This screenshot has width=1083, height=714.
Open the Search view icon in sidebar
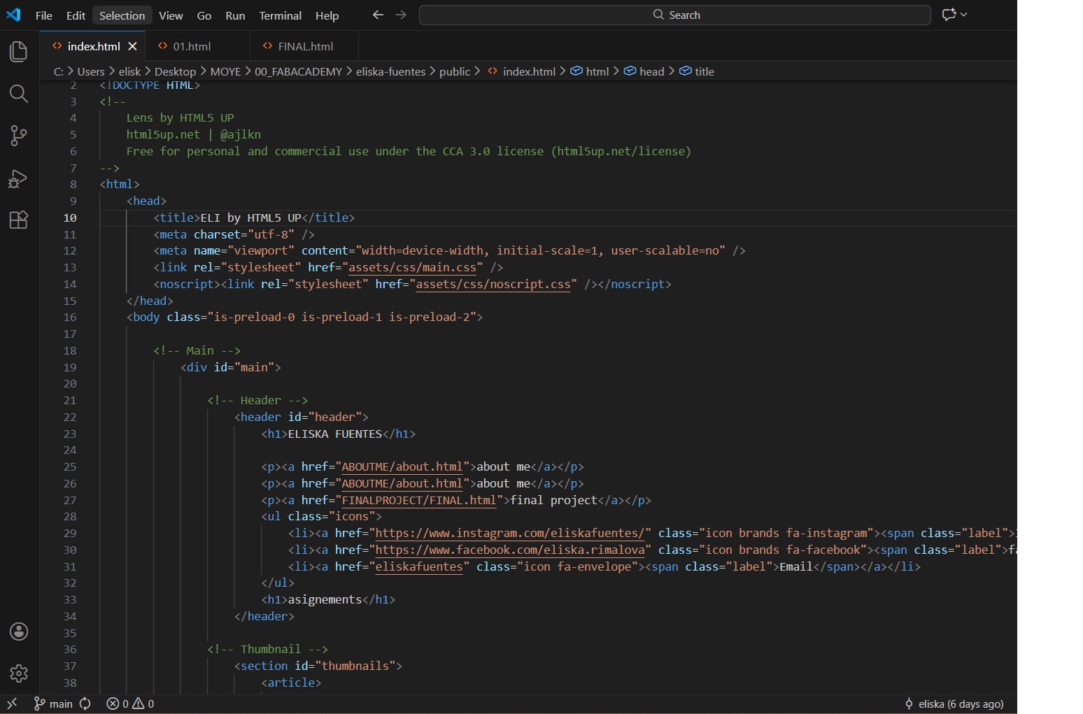19,94
